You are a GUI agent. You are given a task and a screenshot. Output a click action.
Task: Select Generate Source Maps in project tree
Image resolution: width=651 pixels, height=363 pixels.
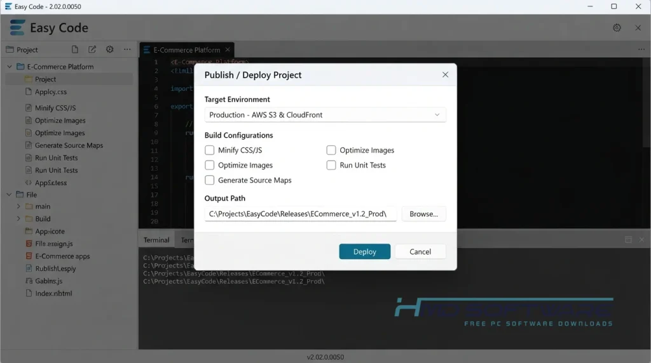tap(69, 145)
